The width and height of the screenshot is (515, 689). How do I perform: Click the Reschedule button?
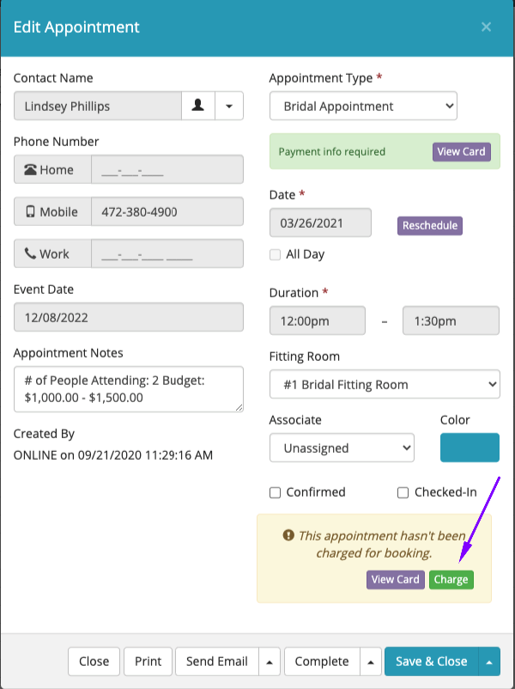pos(430,226)
